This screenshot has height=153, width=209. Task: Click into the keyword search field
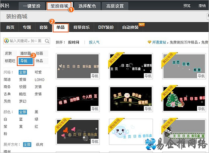point(27,41)
